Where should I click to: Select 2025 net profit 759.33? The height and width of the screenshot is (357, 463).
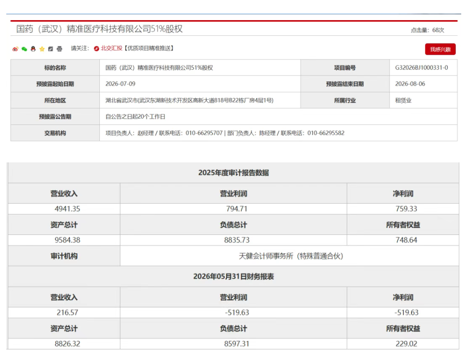pyautogui.click(x=406, y=209)
